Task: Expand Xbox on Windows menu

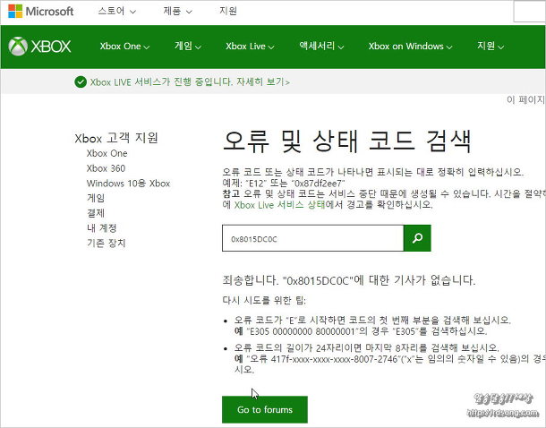Action: point(409,47)
